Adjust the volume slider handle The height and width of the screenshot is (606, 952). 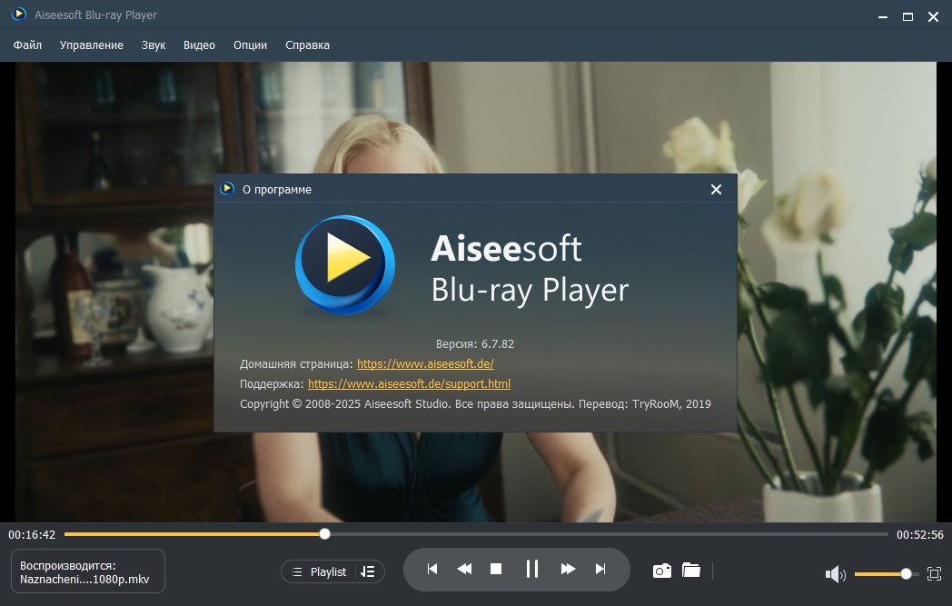tap(906, 573)
